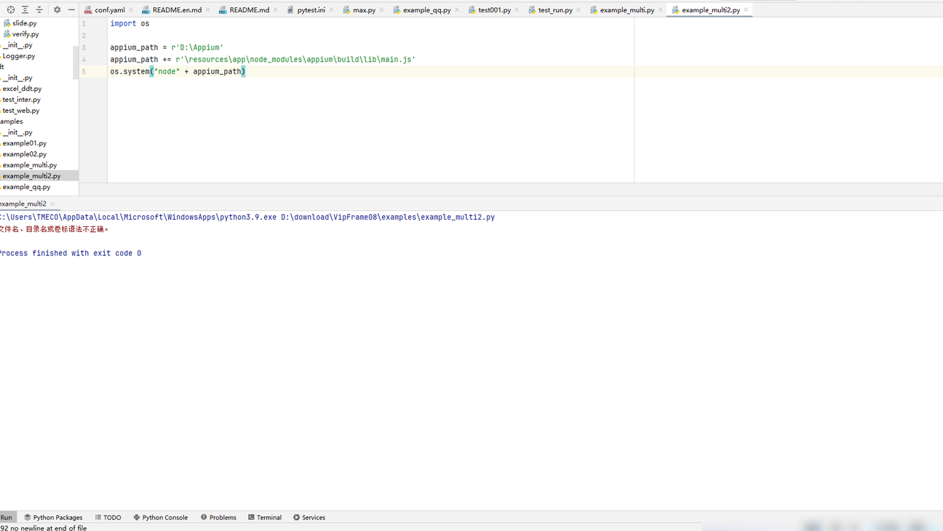Close the example_multi2 run tab
This screenshot has height=531, width=943.
tap(52, 204)
